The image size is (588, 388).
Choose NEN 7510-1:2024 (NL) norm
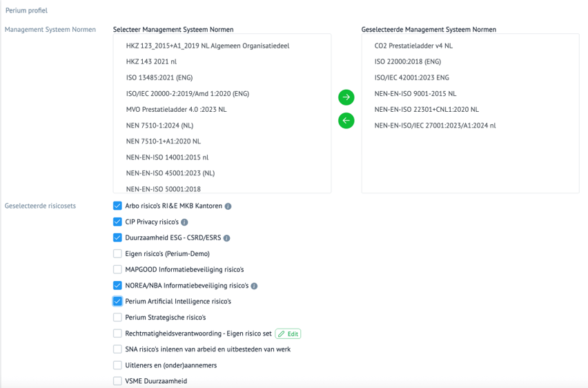[159, 125]
